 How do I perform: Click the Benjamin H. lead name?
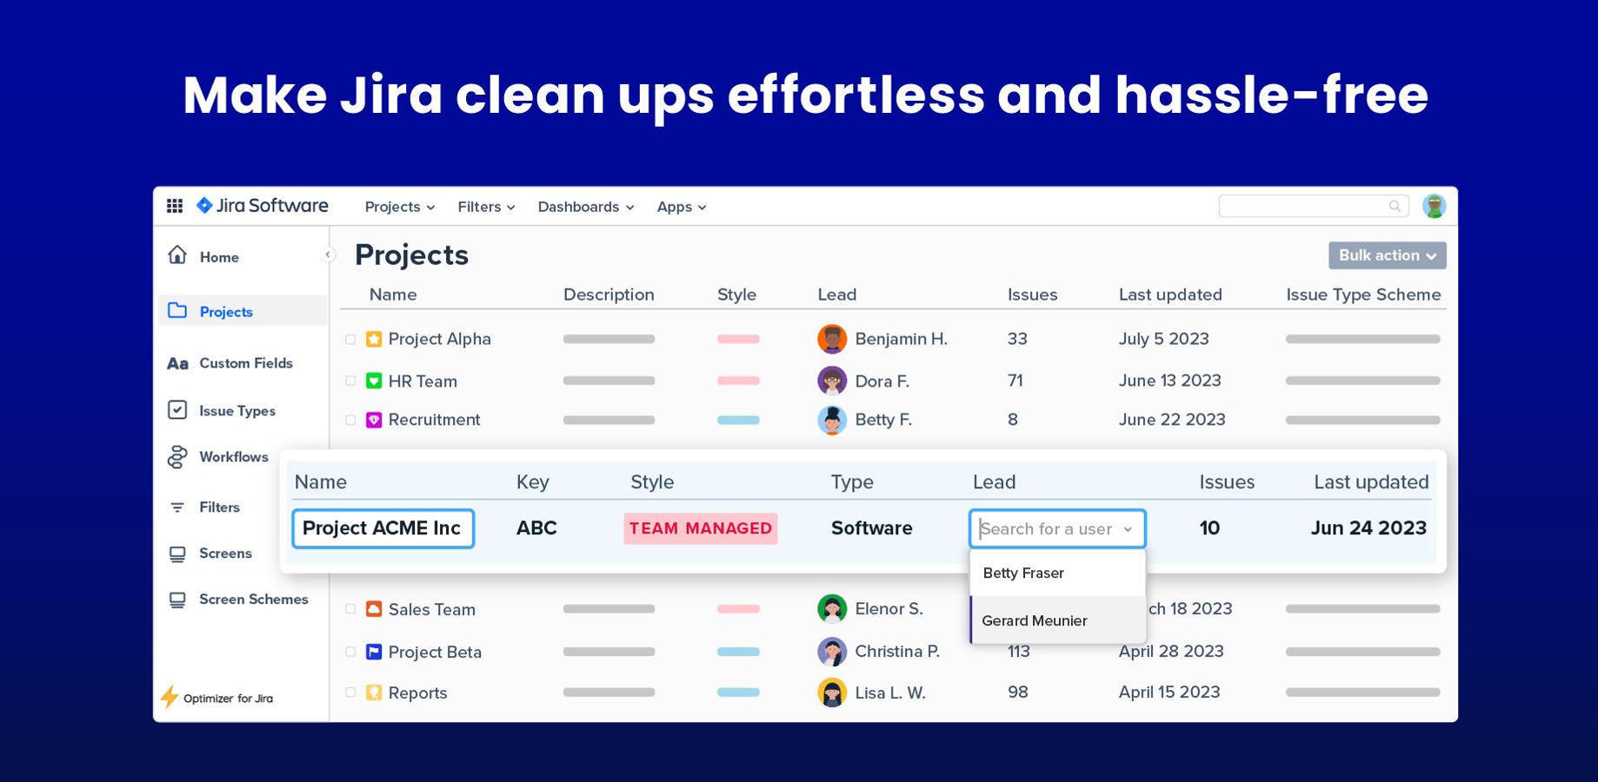point(901,339)
